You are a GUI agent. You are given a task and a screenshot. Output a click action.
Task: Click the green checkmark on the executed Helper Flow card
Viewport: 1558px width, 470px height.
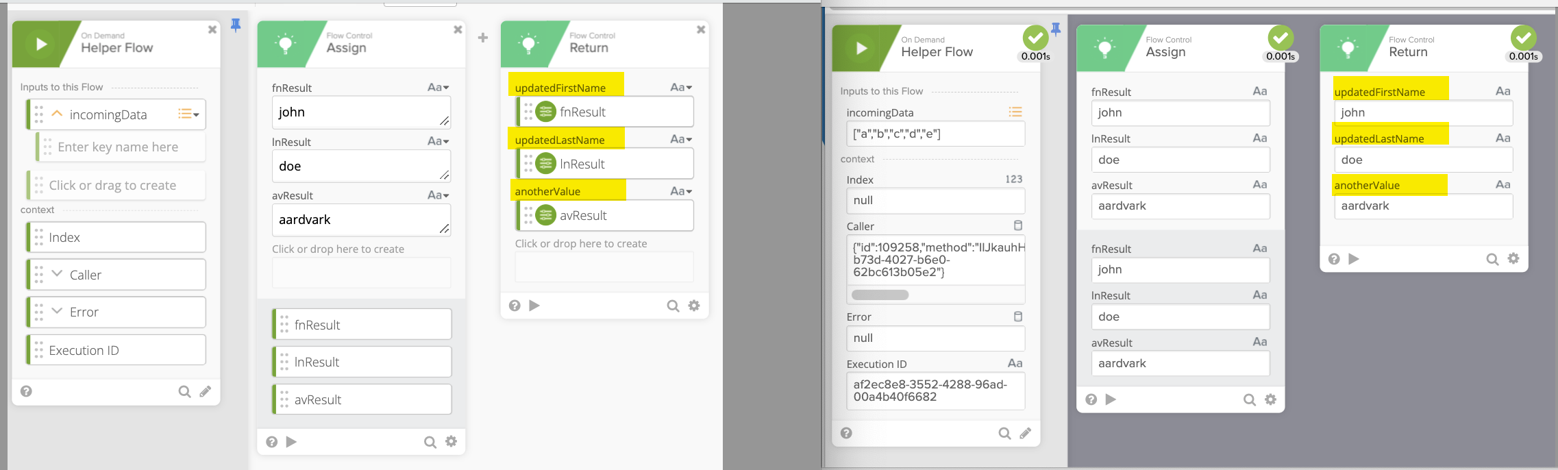click(x=1035, y=38)
